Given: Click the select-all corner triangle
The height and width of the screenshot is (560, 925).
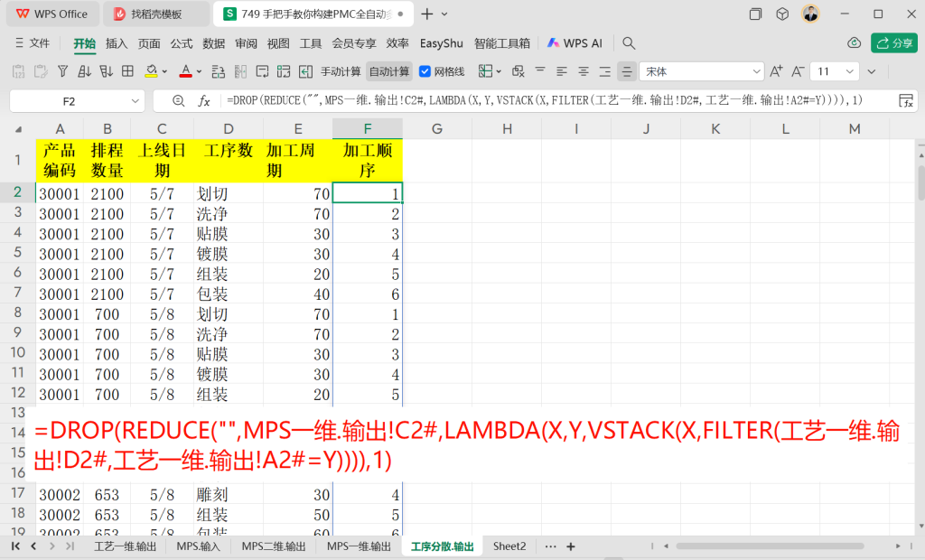Looking at the screenshot, I should click(18, 129).
